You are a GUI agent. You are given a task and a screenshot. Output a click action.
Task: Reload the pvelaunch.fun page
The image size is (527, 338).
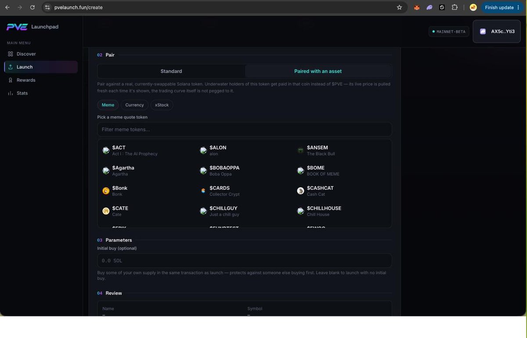(32, 7)
